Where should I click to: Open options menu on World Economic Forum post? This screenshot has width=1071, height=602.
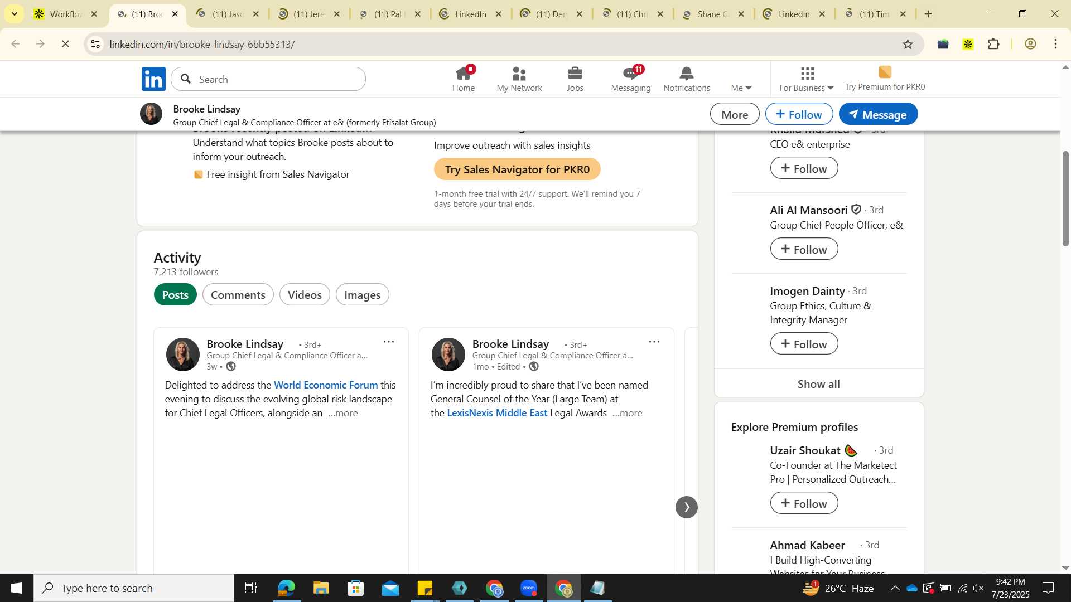tap(389, 342)
